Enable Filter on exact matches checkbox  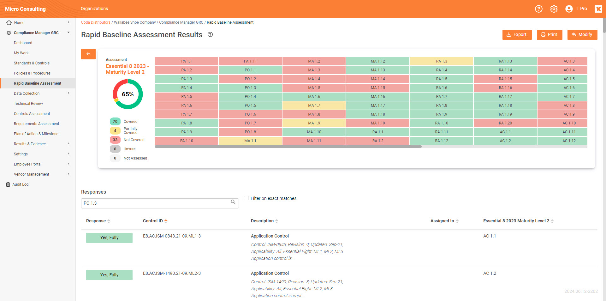246,198
